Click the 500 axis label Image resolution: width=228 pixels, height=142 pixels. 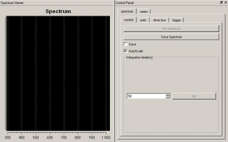pyautogui.click(x=36, y=137)
